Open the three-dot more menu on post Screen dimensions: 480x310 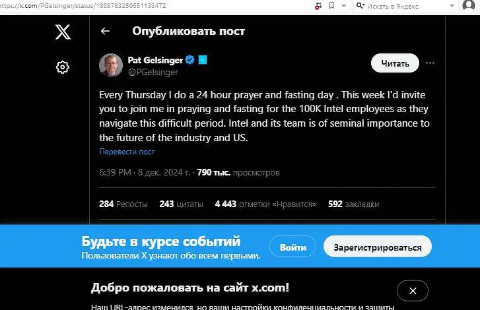pyautogui.click(x=430, y=63)
